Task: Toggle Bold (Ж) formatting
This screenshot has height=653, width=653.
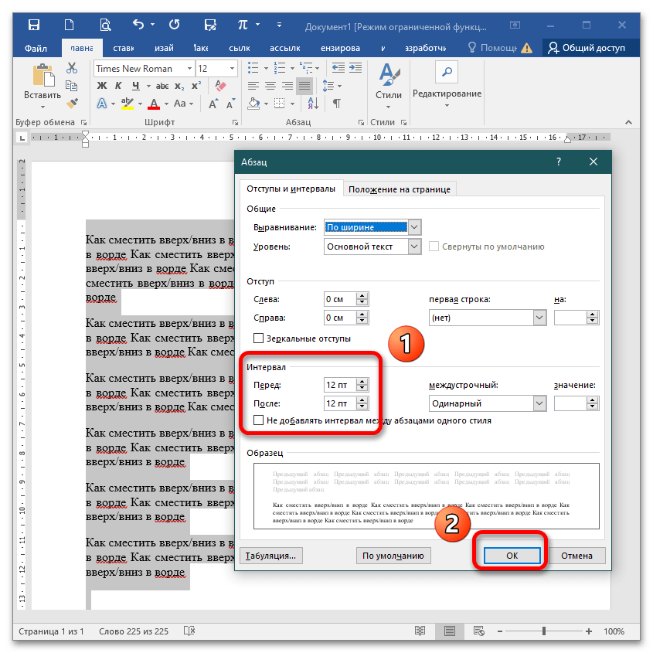Action: 102,86
